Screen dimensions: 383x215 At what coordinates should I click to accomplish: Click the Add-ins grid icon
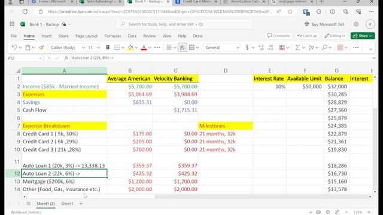coord(340,48)
